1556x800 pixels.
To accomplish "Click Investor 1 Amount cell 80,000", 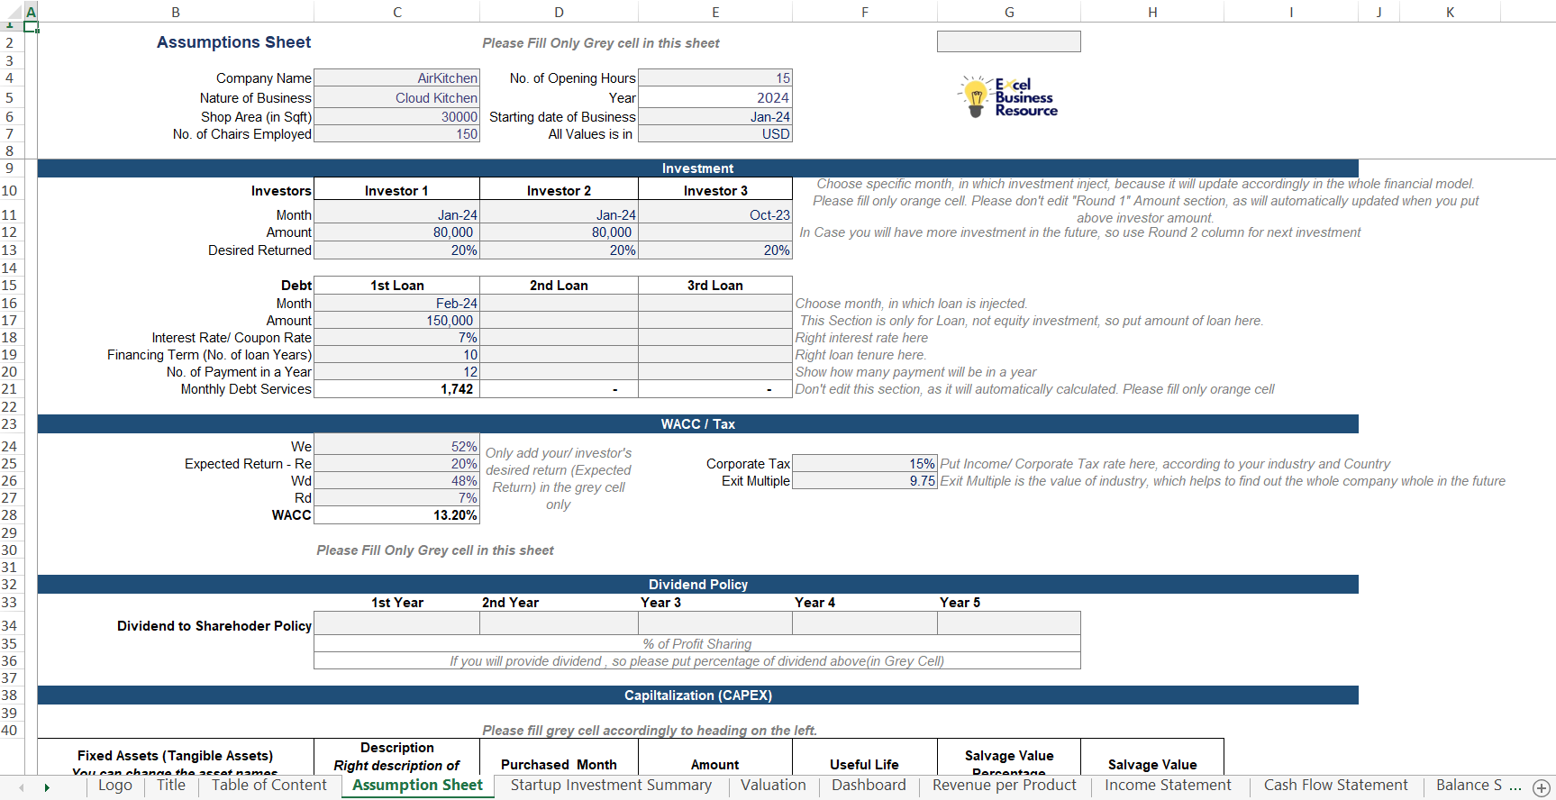I will pyautogui.click(x=396, y=232).
